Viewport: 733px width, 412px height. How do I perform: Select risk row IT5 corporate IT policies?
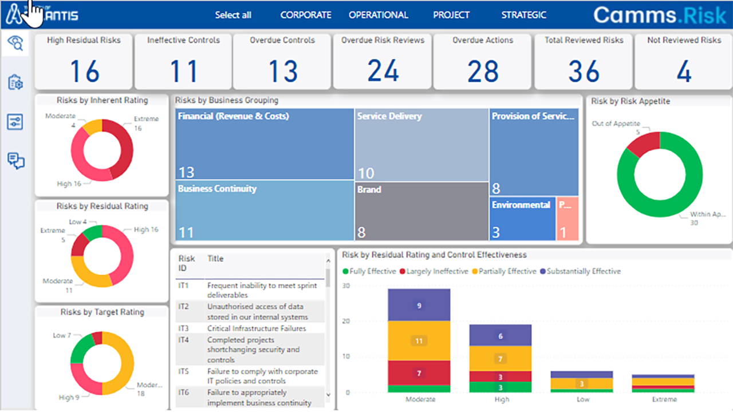[x=250, y=376]
